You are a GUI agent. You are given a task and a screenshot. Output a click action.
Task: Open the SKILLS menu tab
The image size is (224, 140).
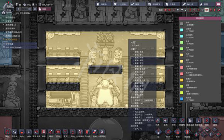[190, 4]
